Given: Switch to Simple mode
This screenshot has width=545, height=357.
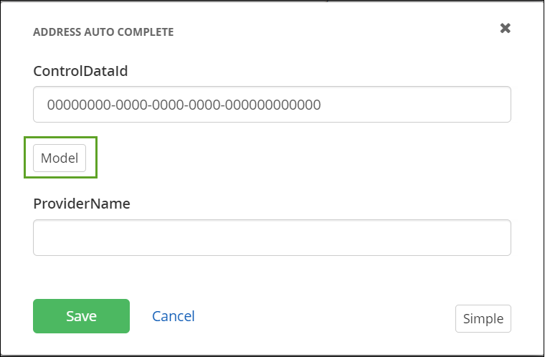Looking at the screenshot, I should 483,319.
